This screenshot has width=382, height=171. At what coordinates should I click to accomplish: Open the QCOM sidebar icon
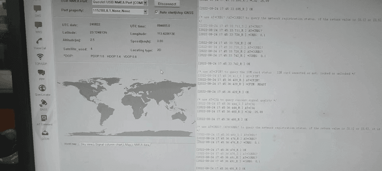[45, 133]
